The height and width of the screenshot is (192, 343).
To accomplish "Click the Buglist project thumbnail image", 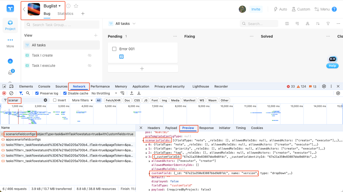I will tap(34, 9).
